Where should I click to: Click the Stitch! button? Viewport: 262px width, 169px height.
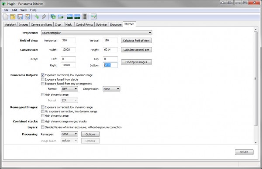pos(244,152)
